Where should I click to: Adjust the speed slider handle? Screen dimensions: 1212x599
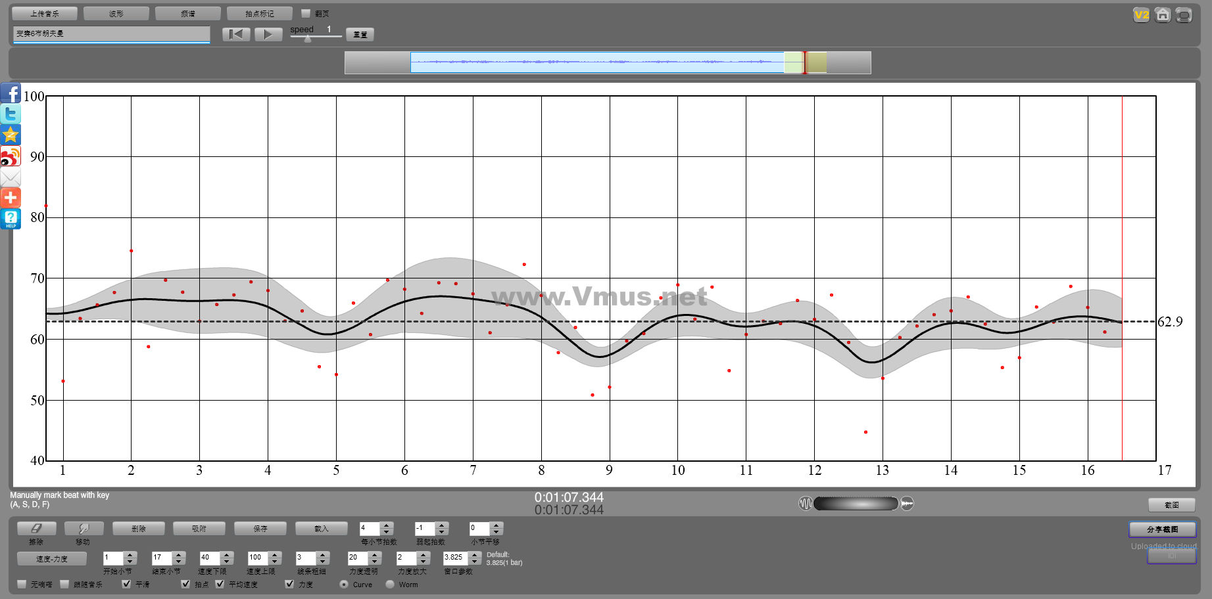click(308, 39)
